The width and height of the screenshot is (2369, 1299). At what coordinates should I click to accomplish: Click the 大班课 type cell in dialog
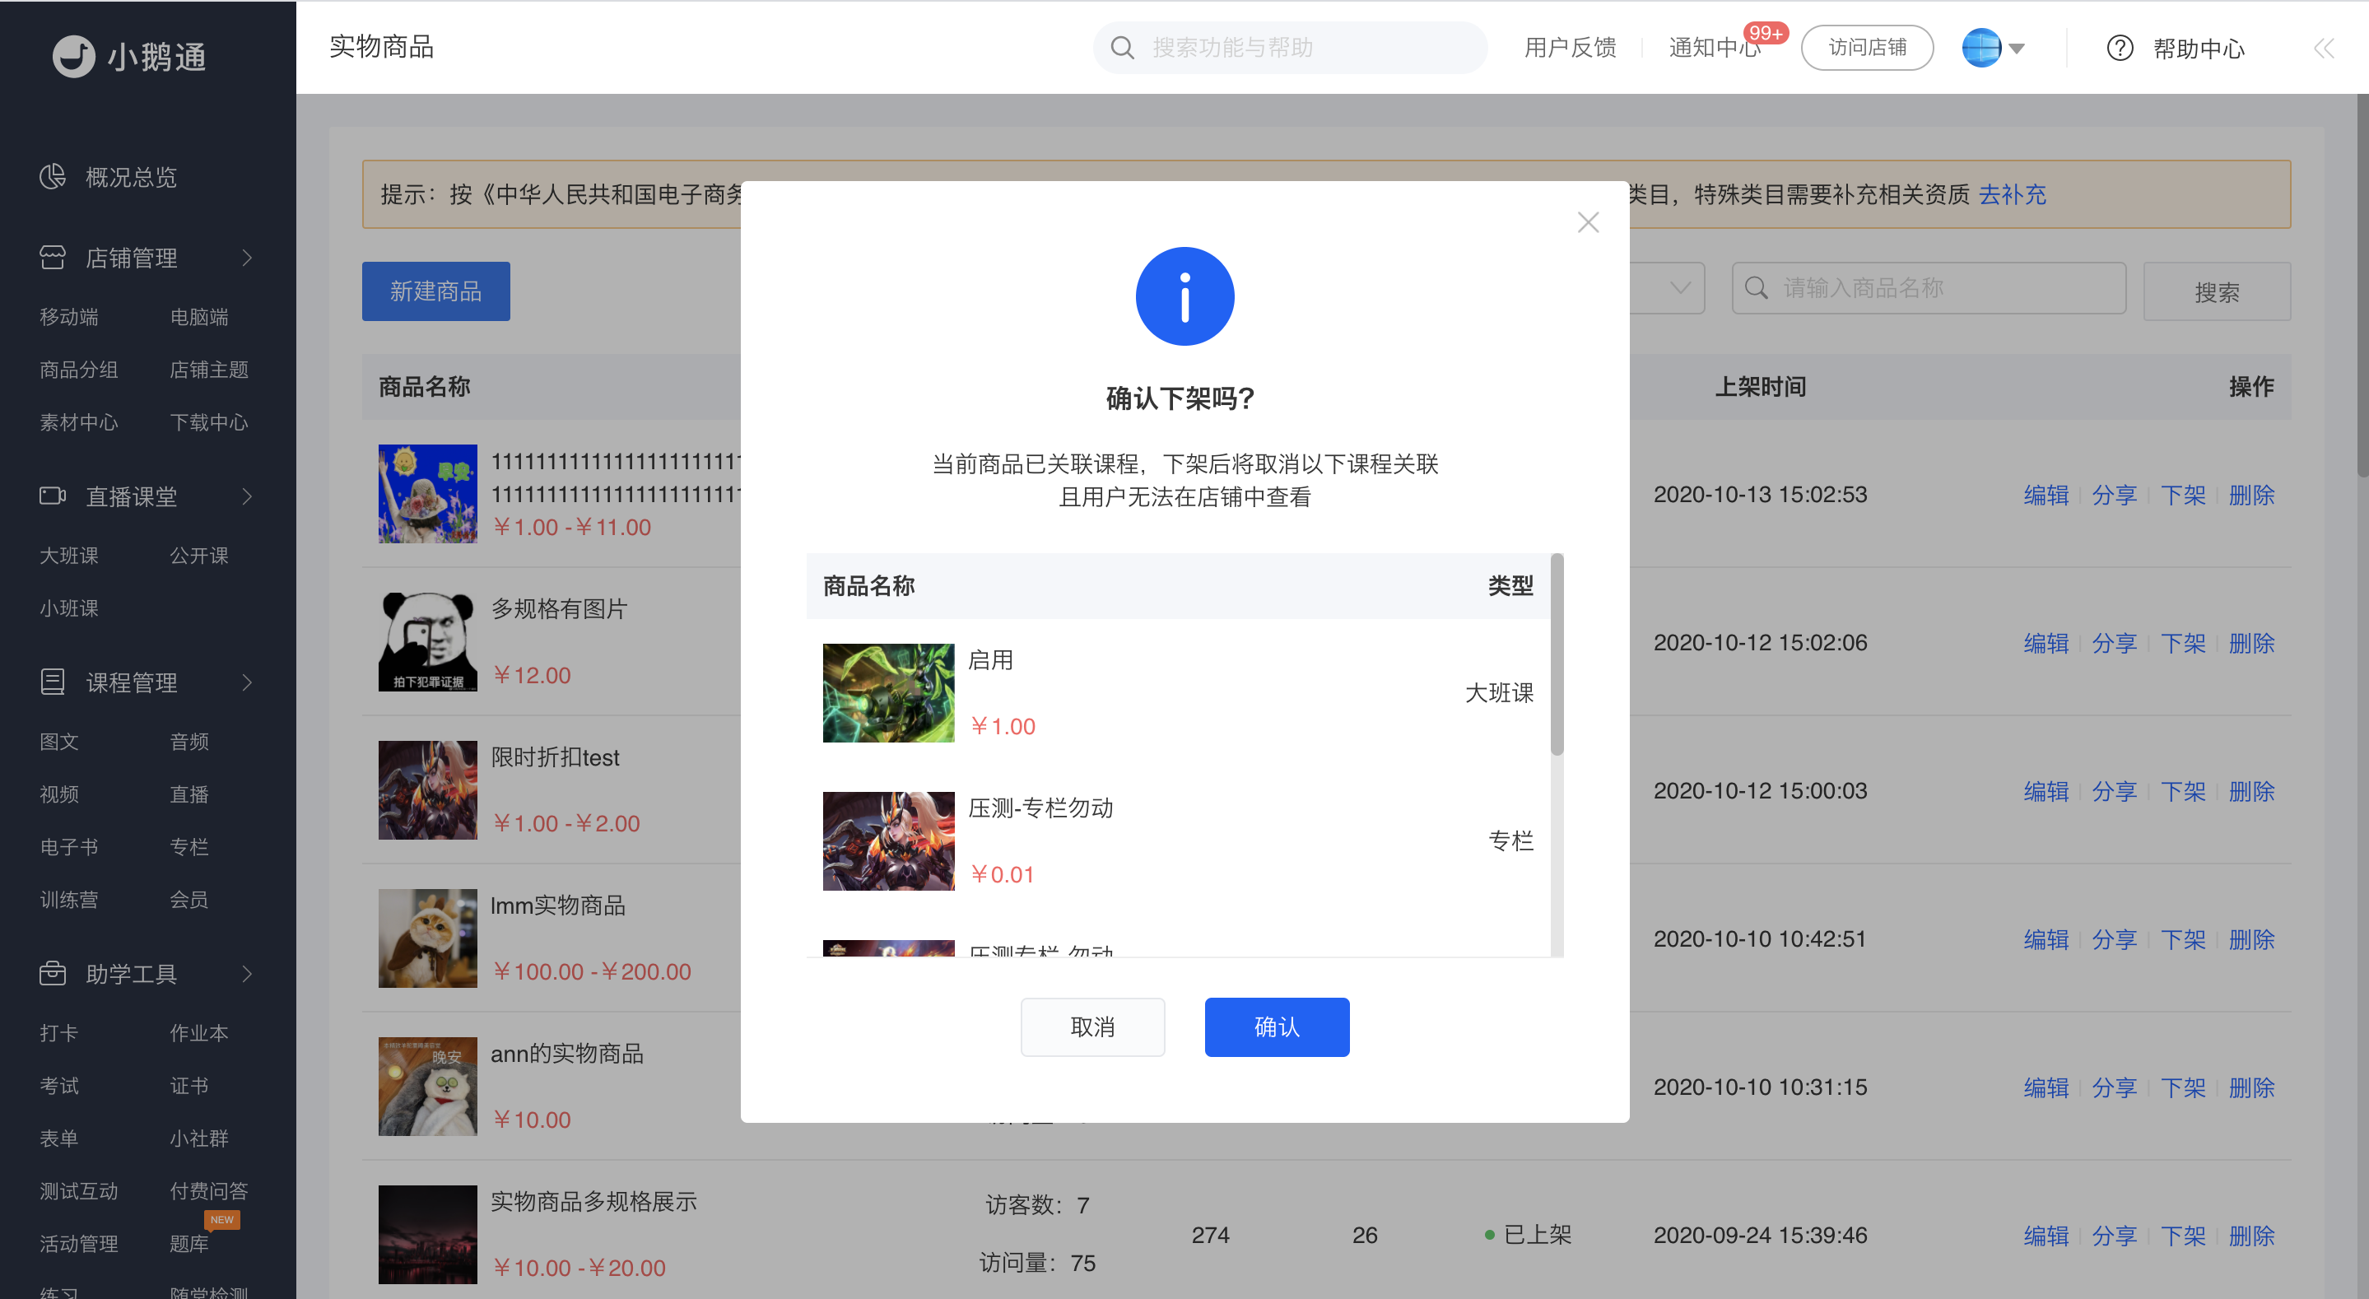coord(1499,693)
